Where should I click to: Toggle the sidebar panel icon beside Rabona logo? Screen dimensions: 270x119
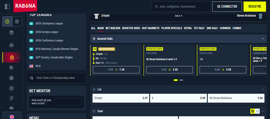click(x=7, y=7)
